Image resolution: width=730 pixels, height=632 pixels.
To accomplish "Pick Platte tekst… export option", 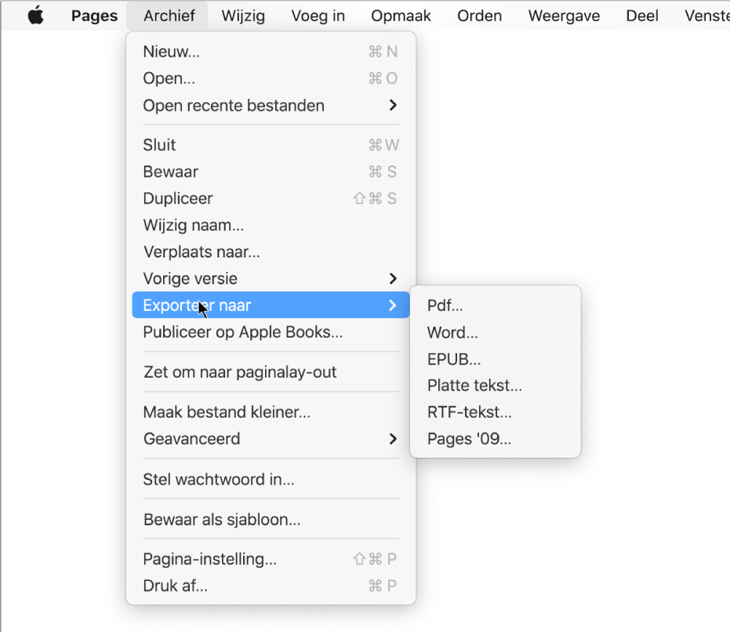I will point(474,386).
